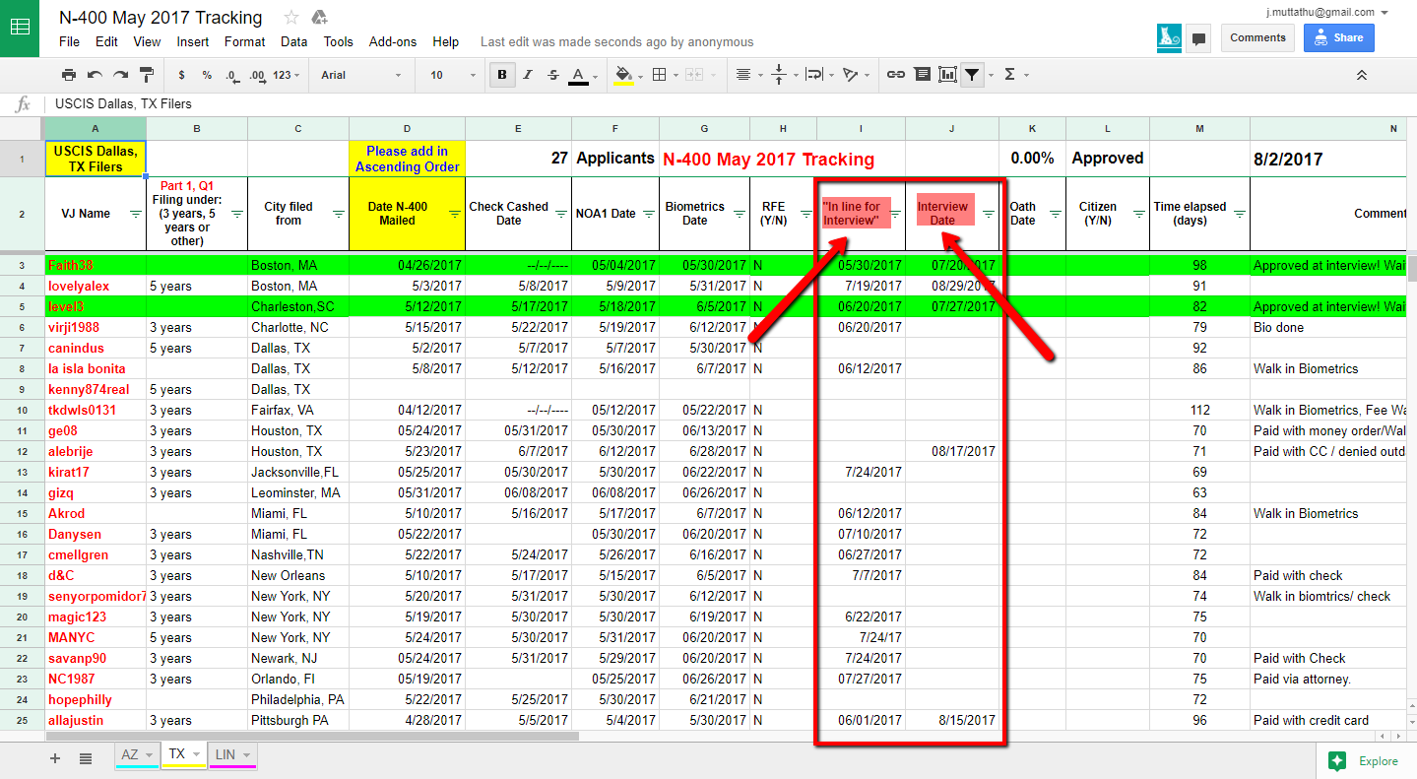1417x779 pixels.
Task: Open the Format menu
Action: [x=244, y=42]
